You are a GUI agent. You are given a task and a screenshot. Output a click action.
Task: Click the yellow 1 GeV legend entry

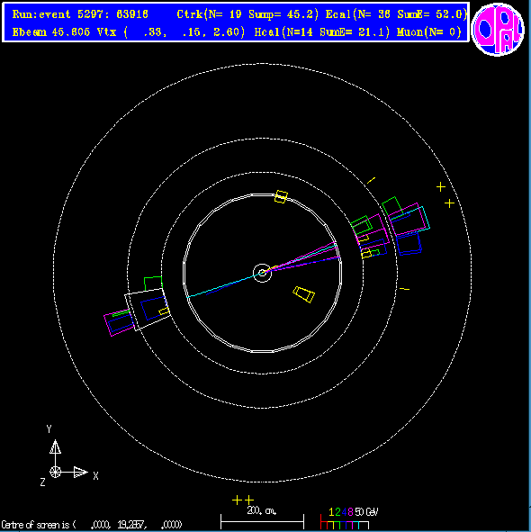click(x=331, y=512)
